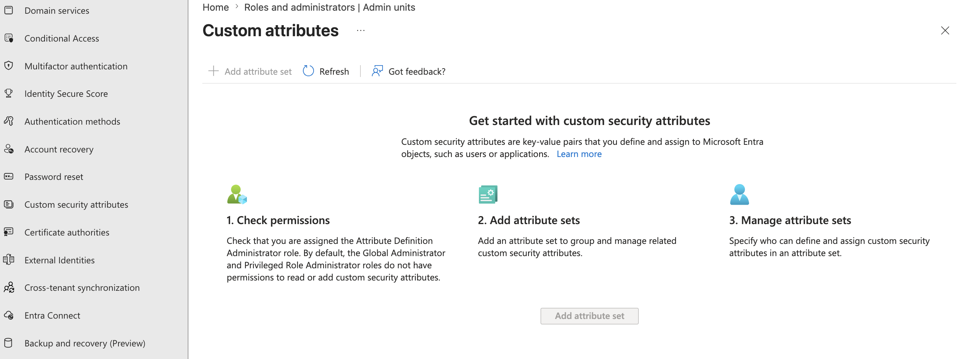967x359 pixels.
Task: Open Domain services in sidebar
Action: click(57, 11)
